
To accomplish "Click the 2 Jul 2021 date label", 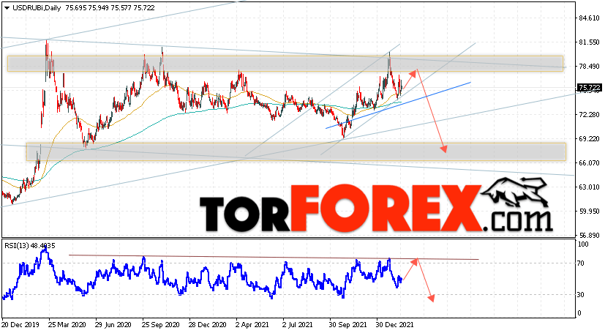I will click(298, 325).
